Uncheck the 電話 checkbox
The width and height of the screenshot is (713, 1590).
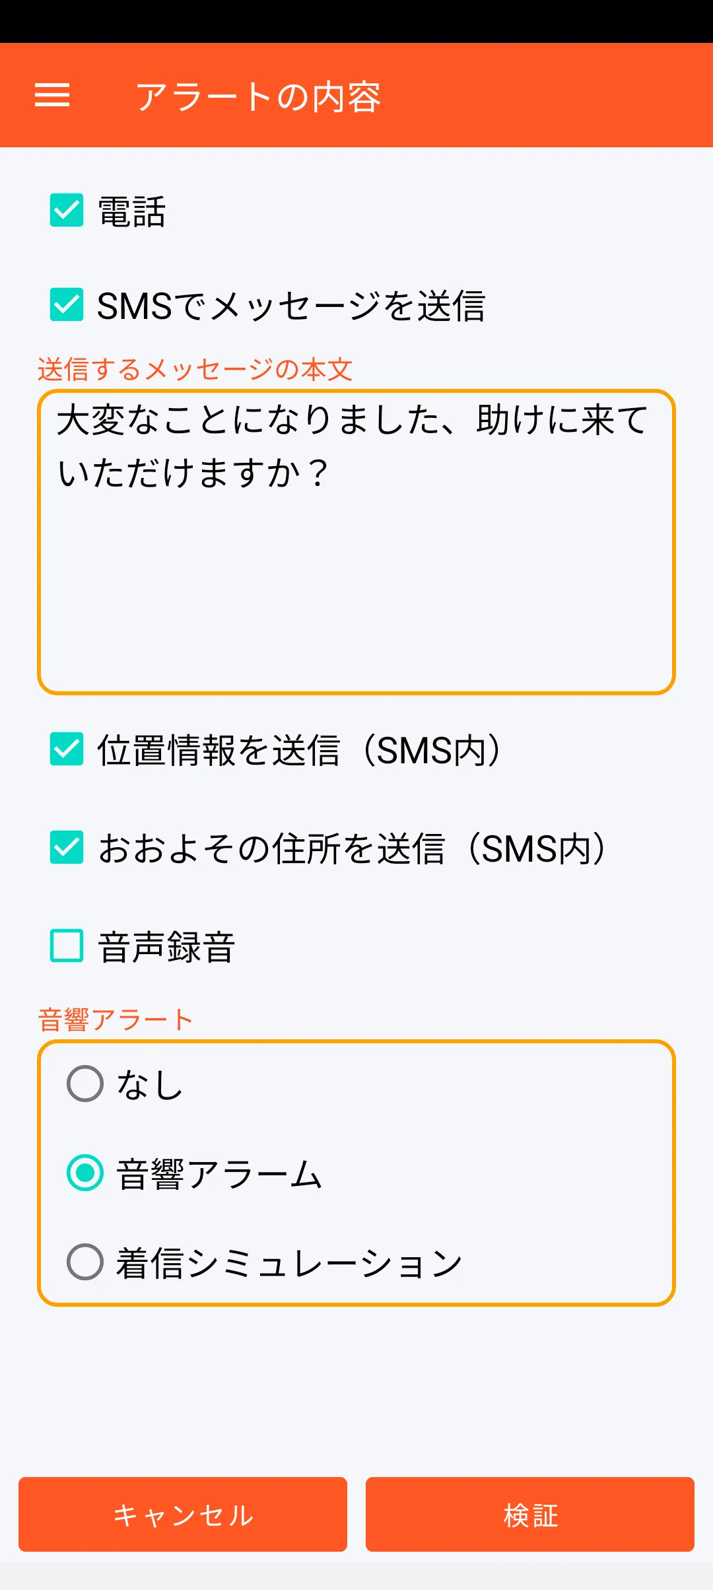pos(67,211)
